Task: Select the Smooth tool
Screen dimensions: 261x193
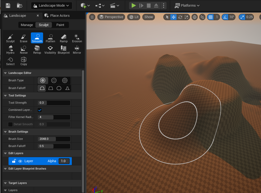Action: 37,38
